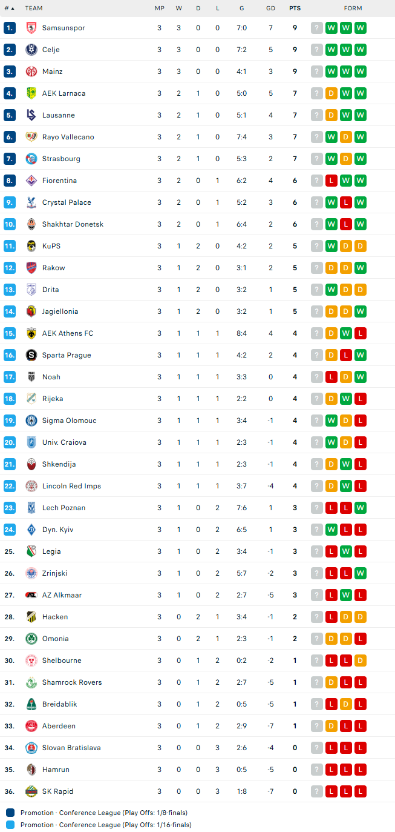This screenshot has width=395, height=832.
Task: Open the Rayo Vallecano team link
Action: click(x=68, y=137)
